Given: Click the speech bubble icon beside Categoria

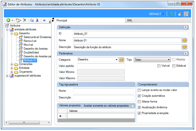Looking at the screenshot, I should point(121,60).
